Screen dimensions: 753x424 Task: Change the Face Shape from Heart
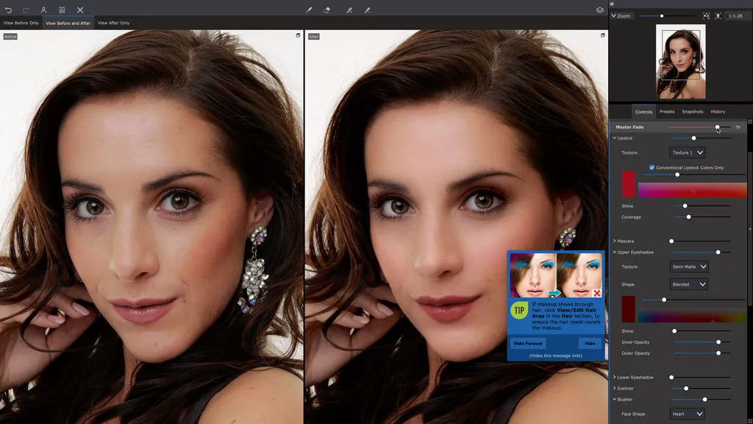(686, 414)
